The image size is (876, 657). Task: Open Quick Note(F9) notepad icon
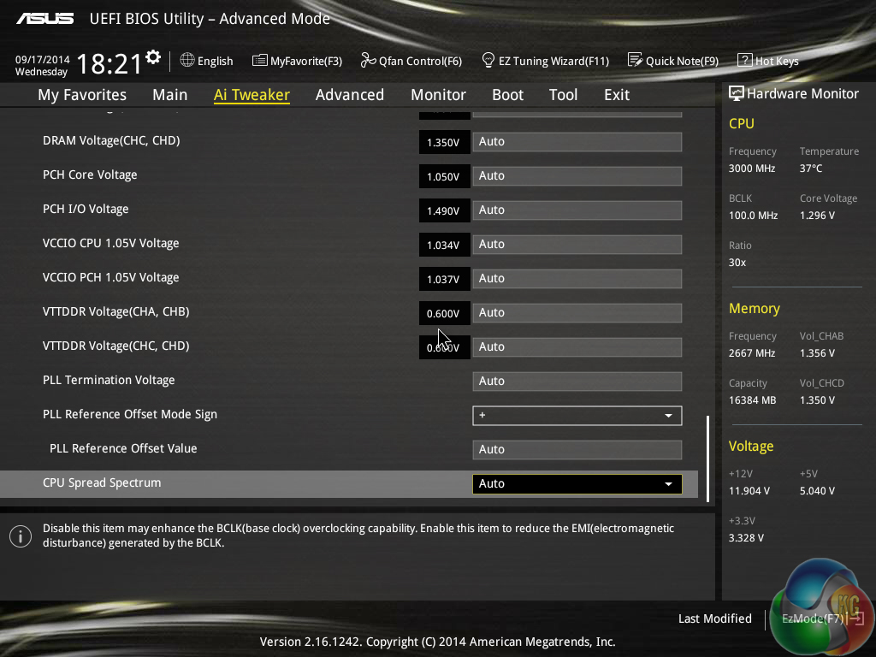coord(635,61)
